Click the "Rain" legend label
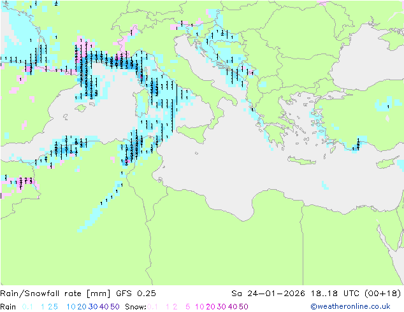The height and width of the screenshot is (312, 404). tap(8, 307)
